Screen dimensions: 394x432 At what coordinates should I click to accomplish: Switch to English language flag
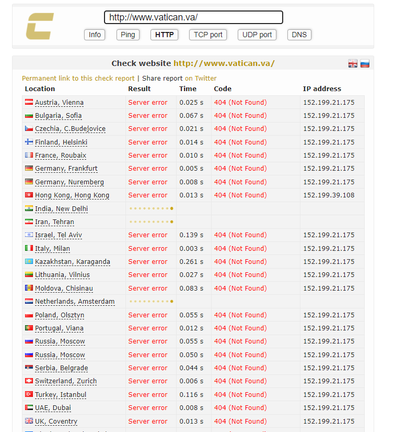pyautogui.click(x=353, y=63)
